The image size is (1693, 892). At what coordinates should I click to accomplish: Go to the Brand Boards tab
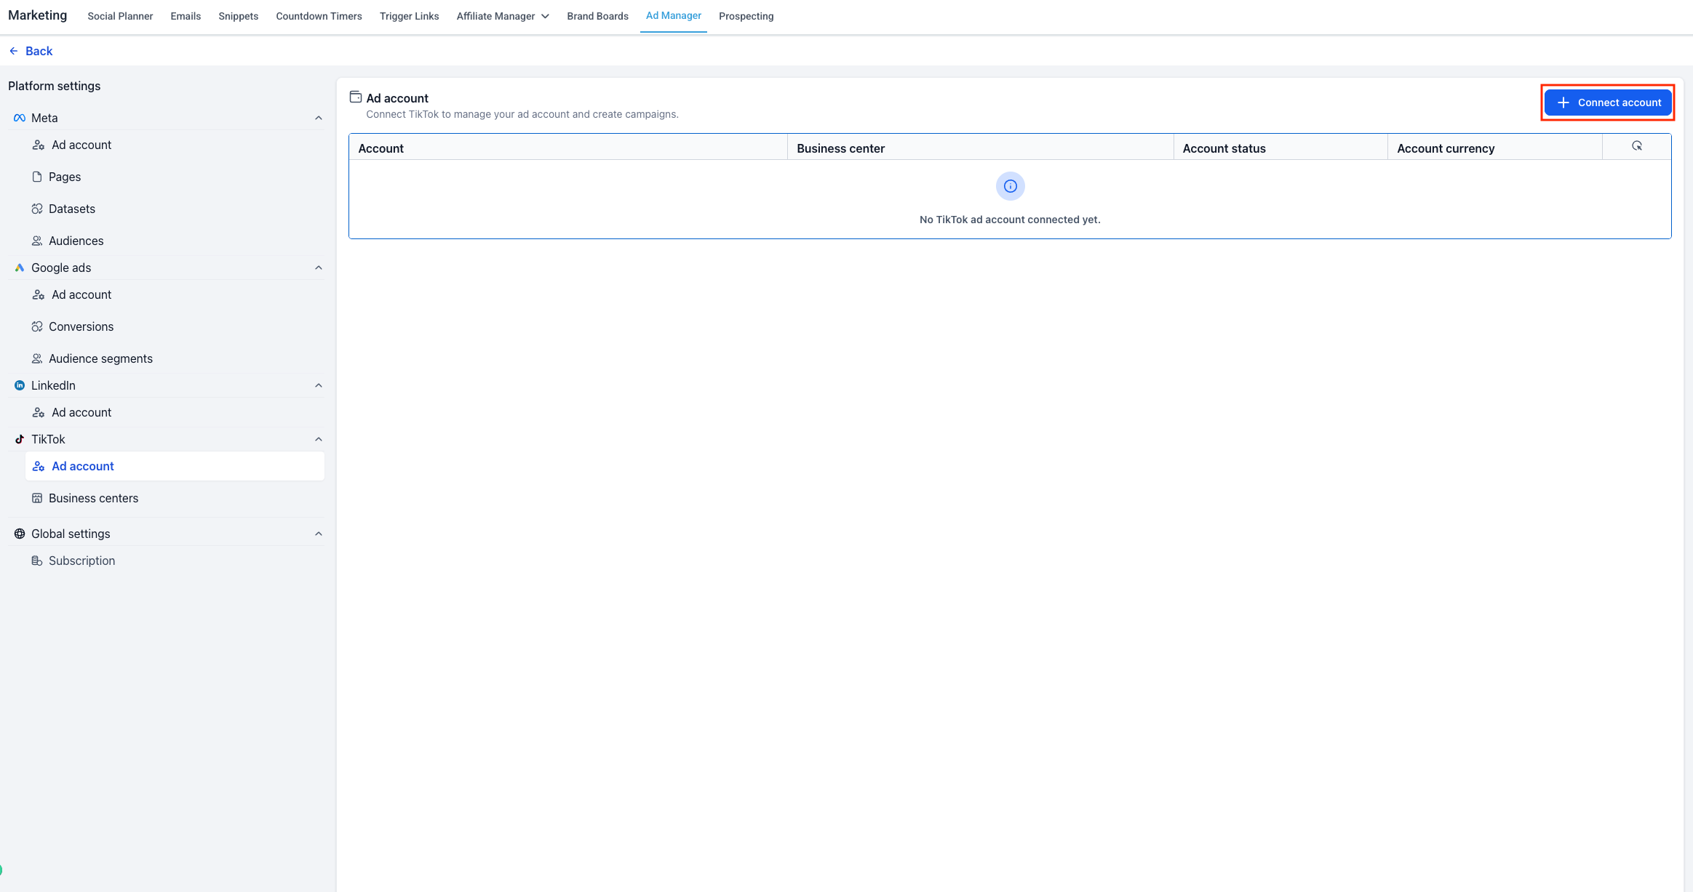tap(597, 16)
